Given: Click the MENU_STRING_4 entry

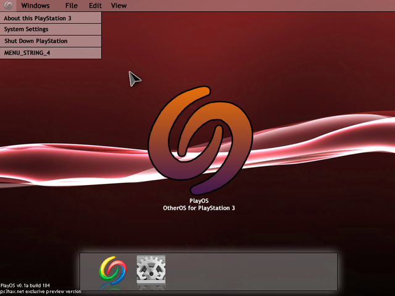Looking at the screenshot, I should (x=51, y=53).
